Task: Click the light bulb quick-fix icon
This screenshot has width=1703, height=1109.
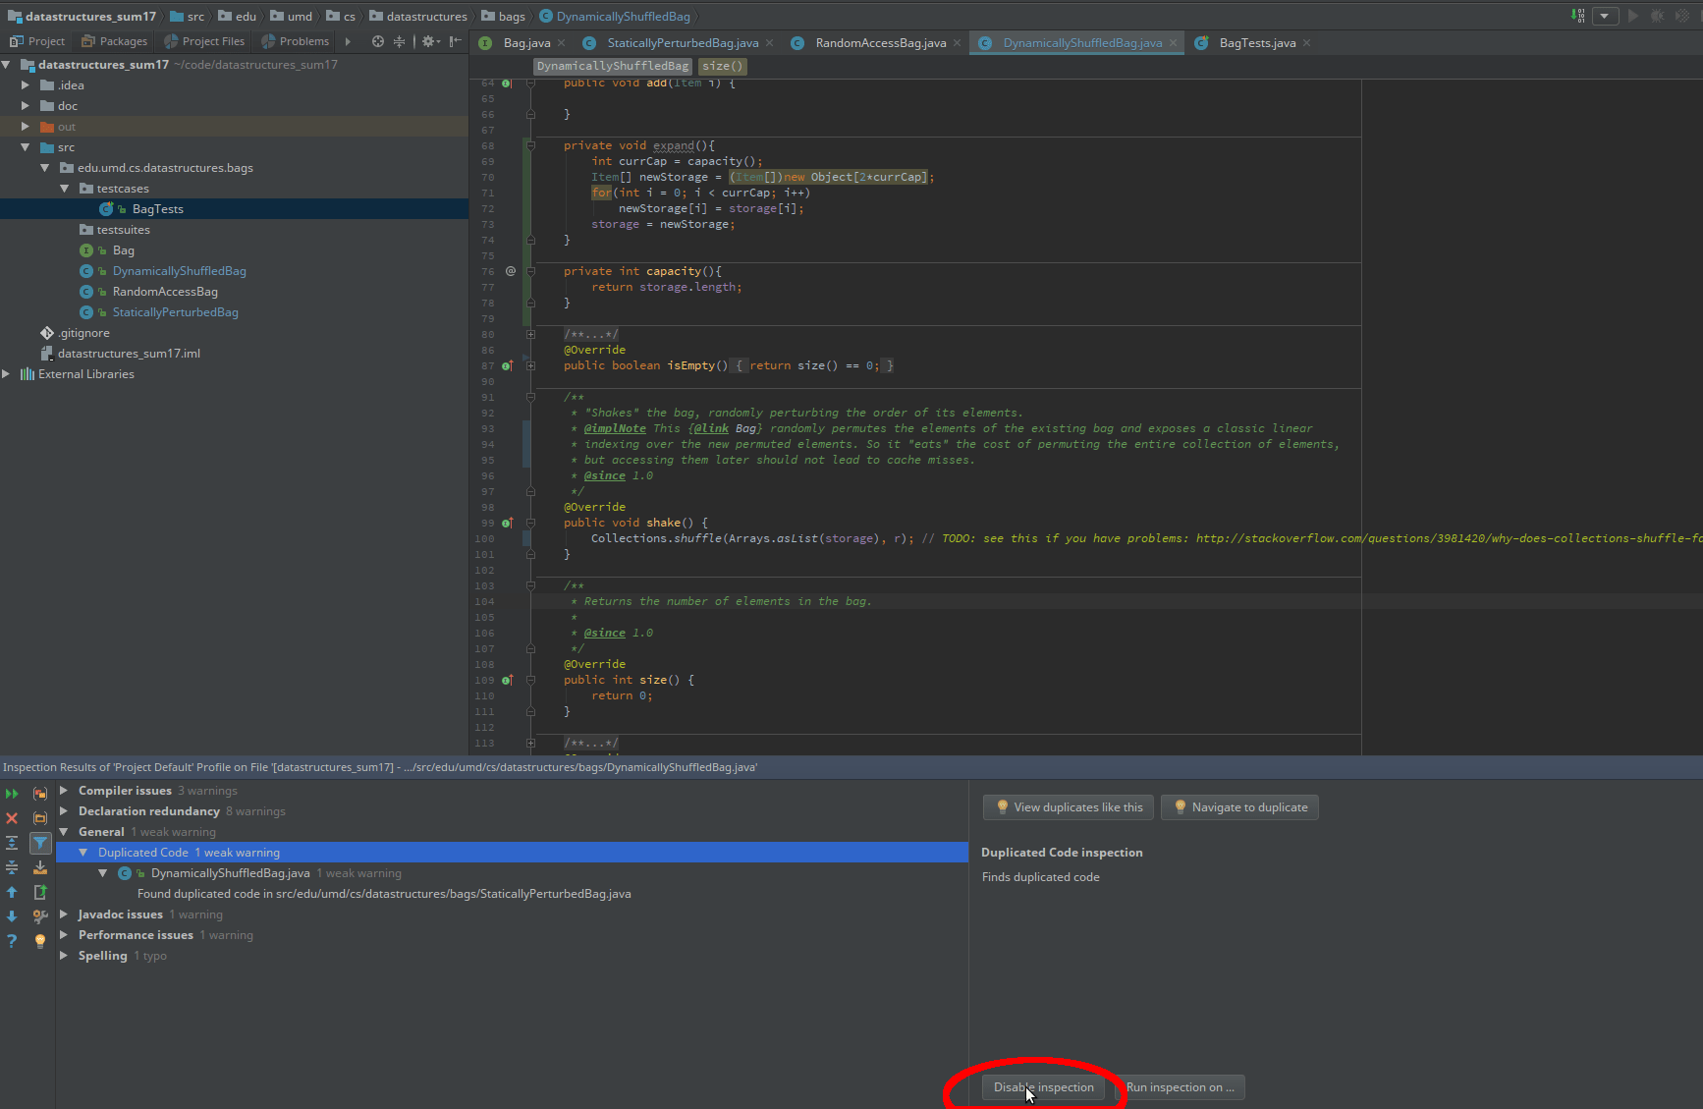Action: click(x=40, y=941)
